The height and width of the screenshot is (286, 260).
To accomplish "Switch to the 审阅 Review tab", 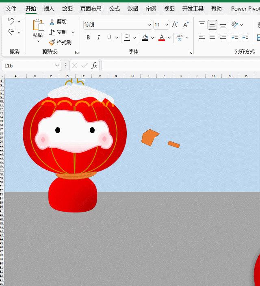I will [x=151, y=9].
